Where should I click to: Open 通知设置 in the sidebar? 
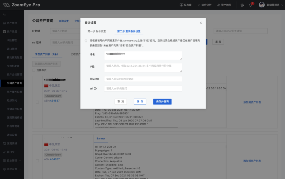[x=12, y=135]
